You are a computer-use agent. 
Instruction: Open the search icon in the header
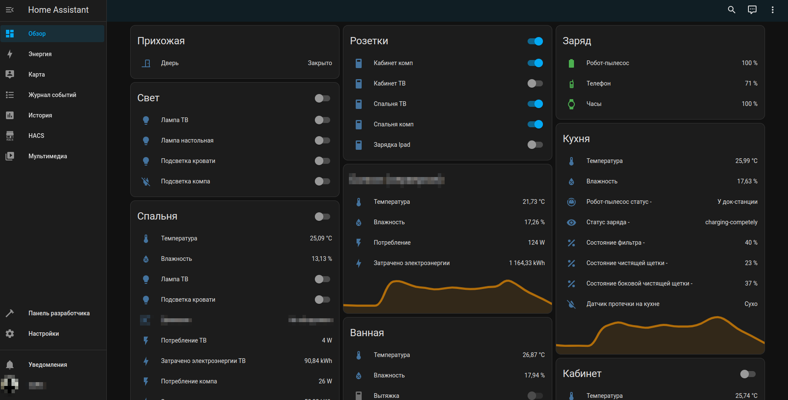731,10
